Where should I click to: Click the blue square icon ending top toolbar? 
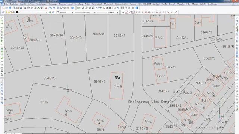pyautogui.click(x=137, y=8)
